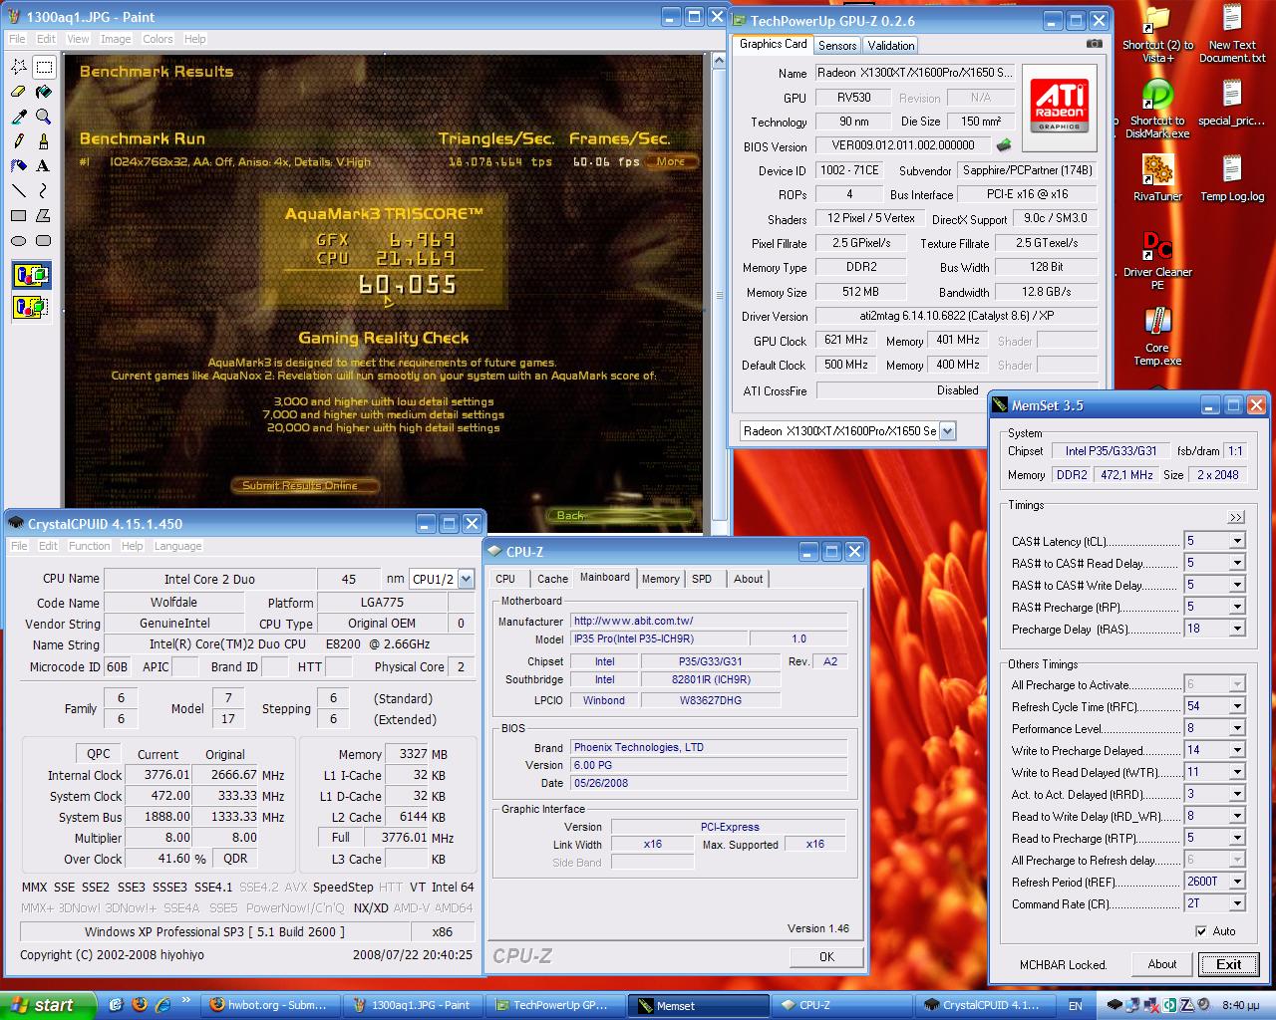The image size is (1276, 1020).
Task: Open the RivaTuner desktop shortcut
Action: click(x=1157, y=176)
